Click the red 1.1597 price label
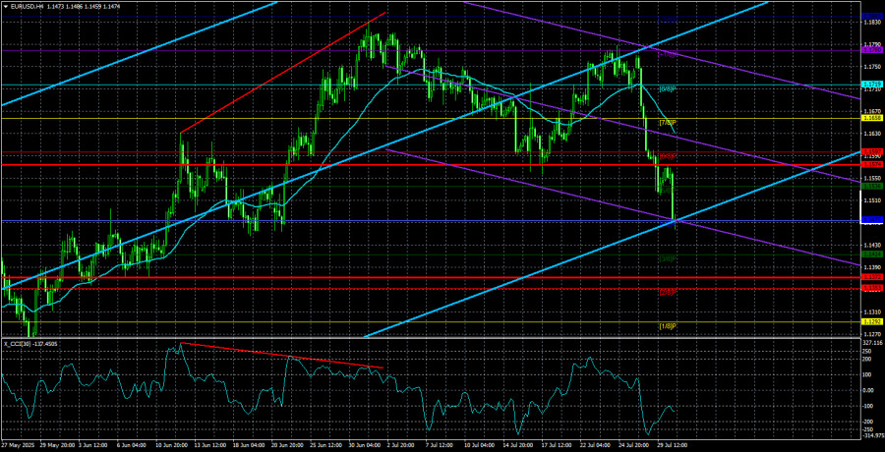 870,151
